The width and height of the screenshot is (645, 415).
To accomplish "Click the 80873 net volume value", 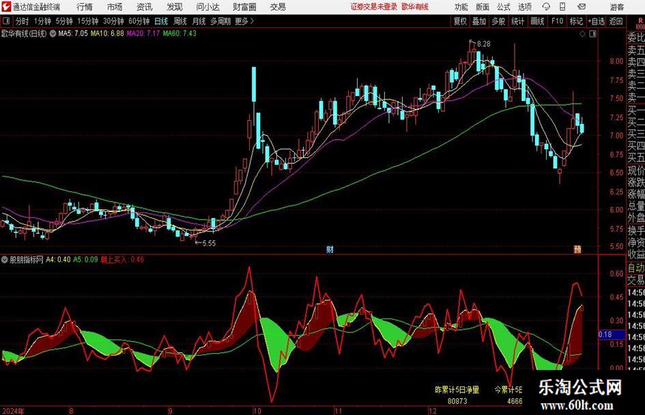I will pyautogui.click(x=457, y=401).
